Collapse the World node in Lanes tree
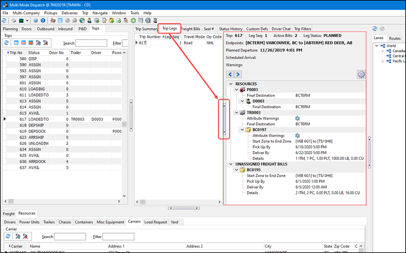 pyautogui.click(x=376, y=46)
